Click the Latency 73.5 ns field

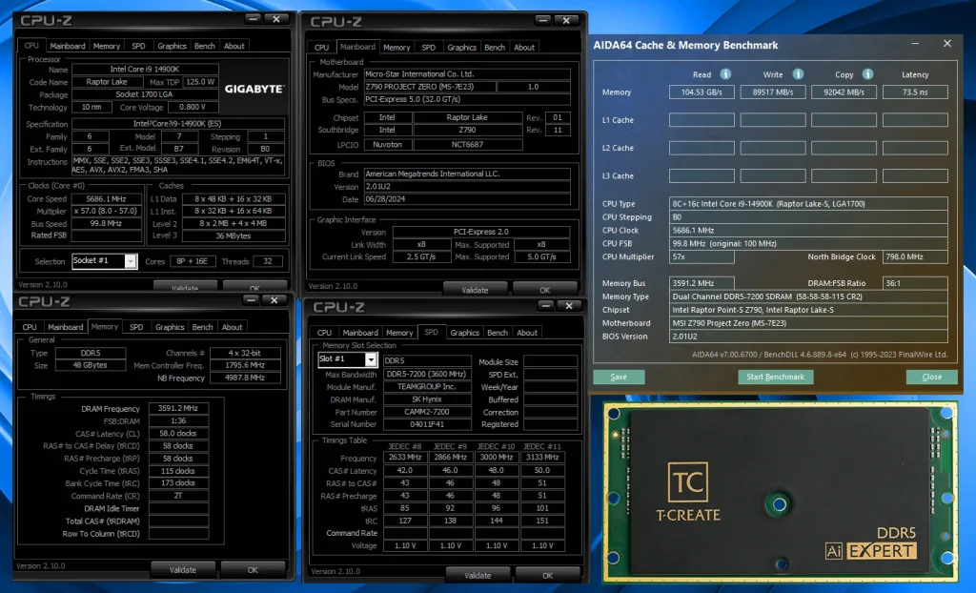915,92
